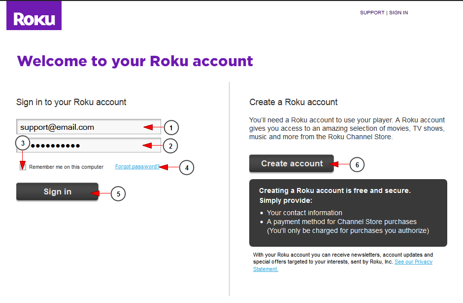
Task: Click the 'Welcome to your Roku account' heading
Action: [135, 61]
